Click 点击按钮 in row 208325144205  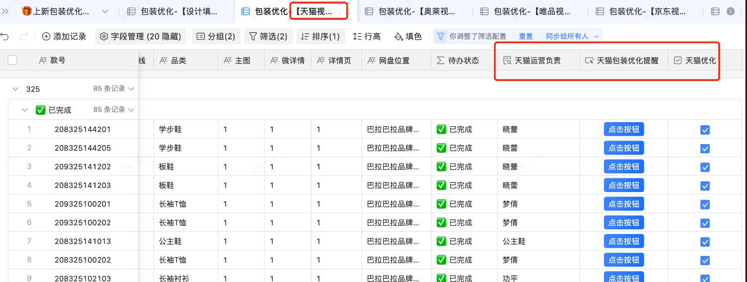[x=624, y=148]
